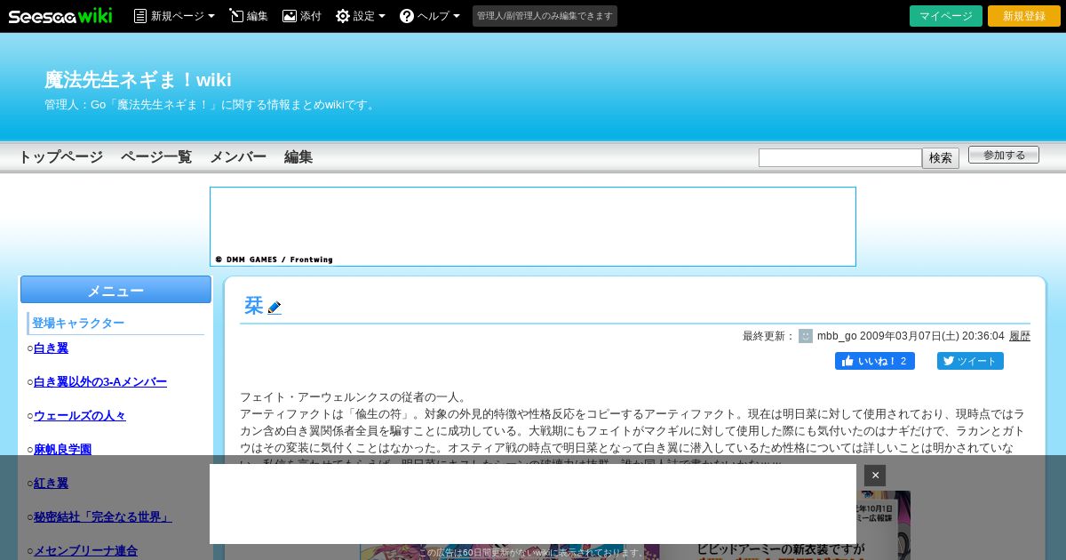Click the 添付 image attach item
Image resolution: width=1066 pixels, height=560 pixels.
pos(302,16)
